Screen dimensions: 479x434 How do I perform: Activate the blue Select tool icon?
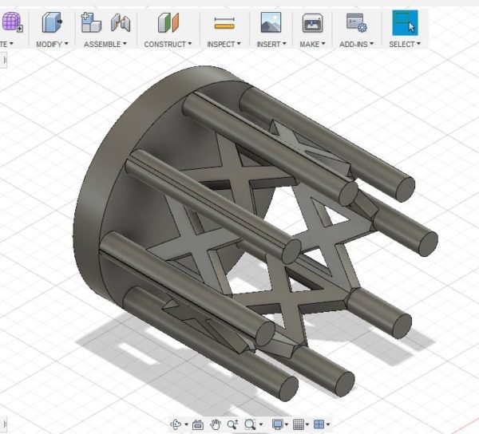point(405,23)
